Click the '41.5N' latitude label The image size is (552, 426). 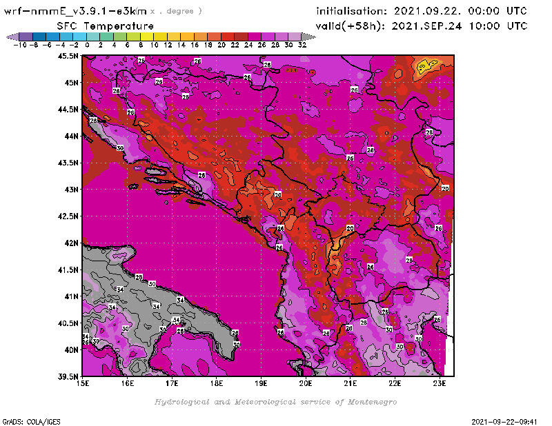pyautogui.click(x=68, y=270)
